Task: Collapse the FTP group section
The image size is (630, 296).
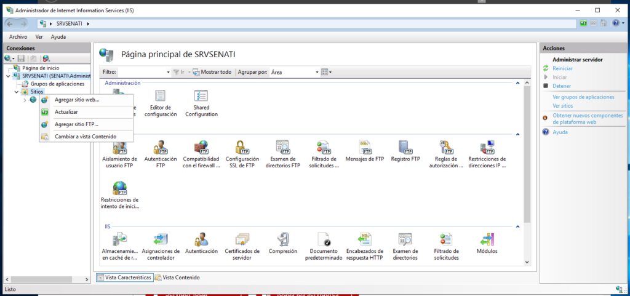Action: [x=518, y=134]
